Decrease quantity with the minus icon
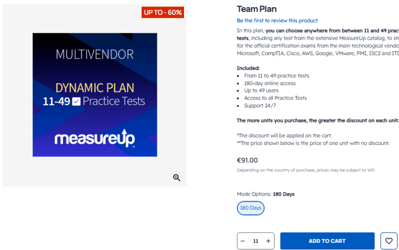399x250 pixels. [x=243, y=241]
